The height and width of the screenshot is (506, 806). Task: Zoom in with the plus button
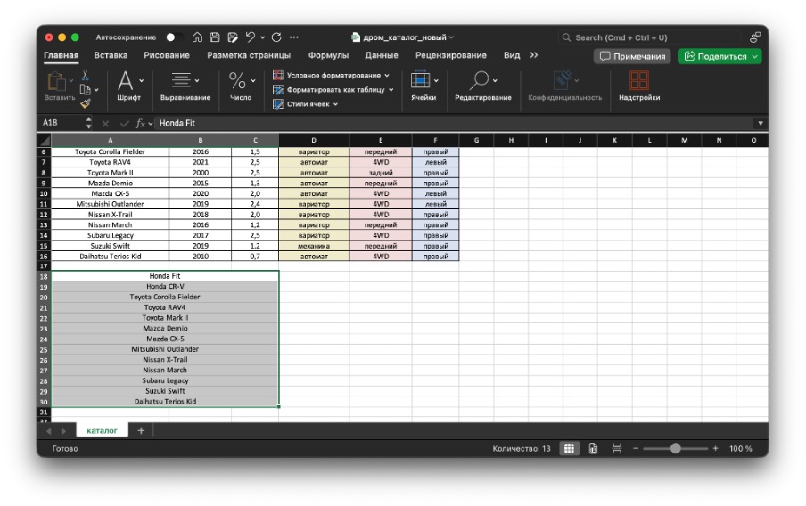coord(715,448)
